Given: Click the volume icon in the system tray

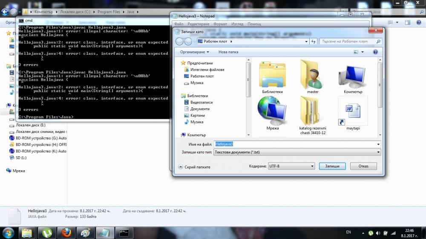Looking at the screenshot, I should coord(378,233).
